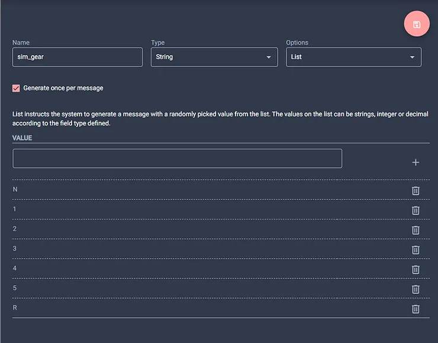Screen dimensions: 438x343
Task: Delete the R value with trash icon
Action: pos(416,309)
